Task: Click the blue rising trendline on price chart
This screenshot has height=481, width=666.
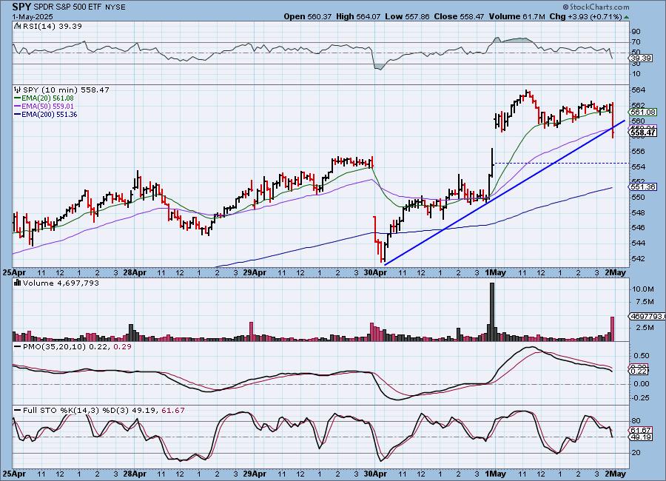Action: (505, 193)
